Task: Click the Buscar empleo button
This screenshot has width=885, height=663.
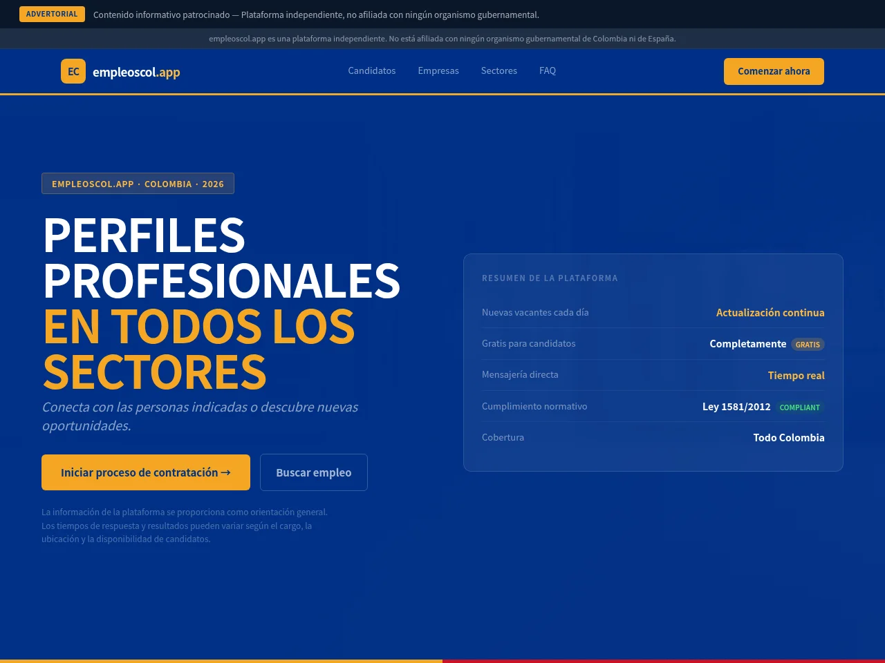Action: coord(314,472)
